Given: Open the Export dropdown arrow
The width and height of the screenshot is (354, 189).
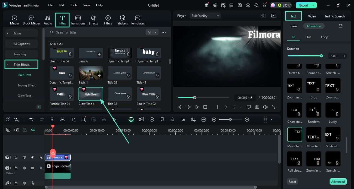Looking at the screenshot, I should tap(313, 5).
